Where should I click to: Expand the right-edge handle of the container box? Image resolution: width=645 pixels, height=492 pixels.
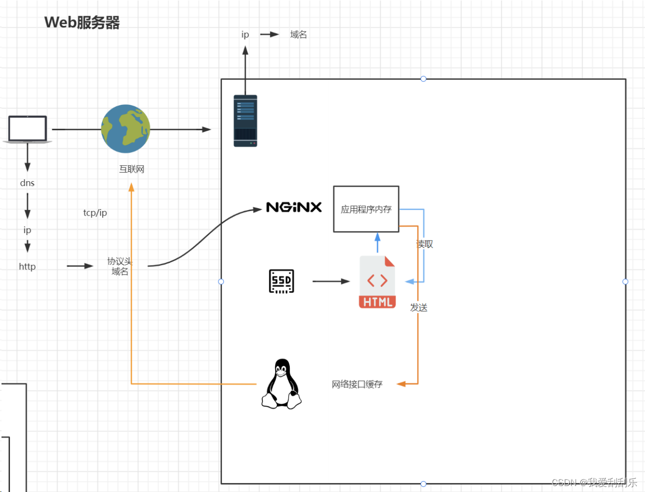click(x=625, y=281)
